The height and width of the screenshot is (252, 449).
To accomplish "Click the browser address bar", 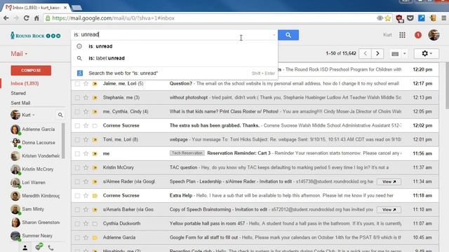I will [212, 18].
